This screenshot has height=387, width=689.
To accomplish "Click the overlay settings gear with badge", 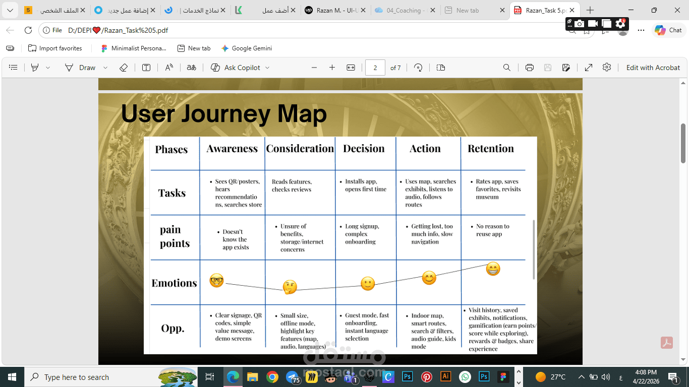I will [x=620, y=23].
